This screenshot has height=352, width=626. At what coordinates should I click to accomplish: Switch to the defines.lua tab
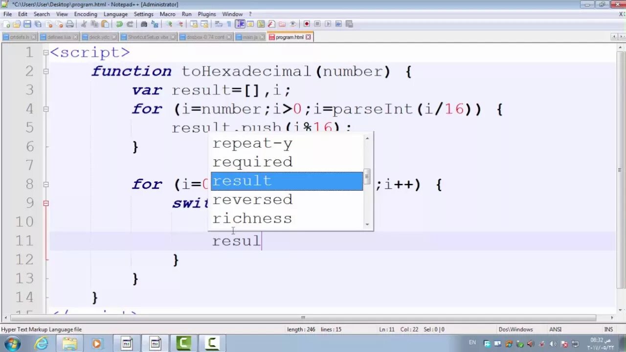click(x=58, y=37)
